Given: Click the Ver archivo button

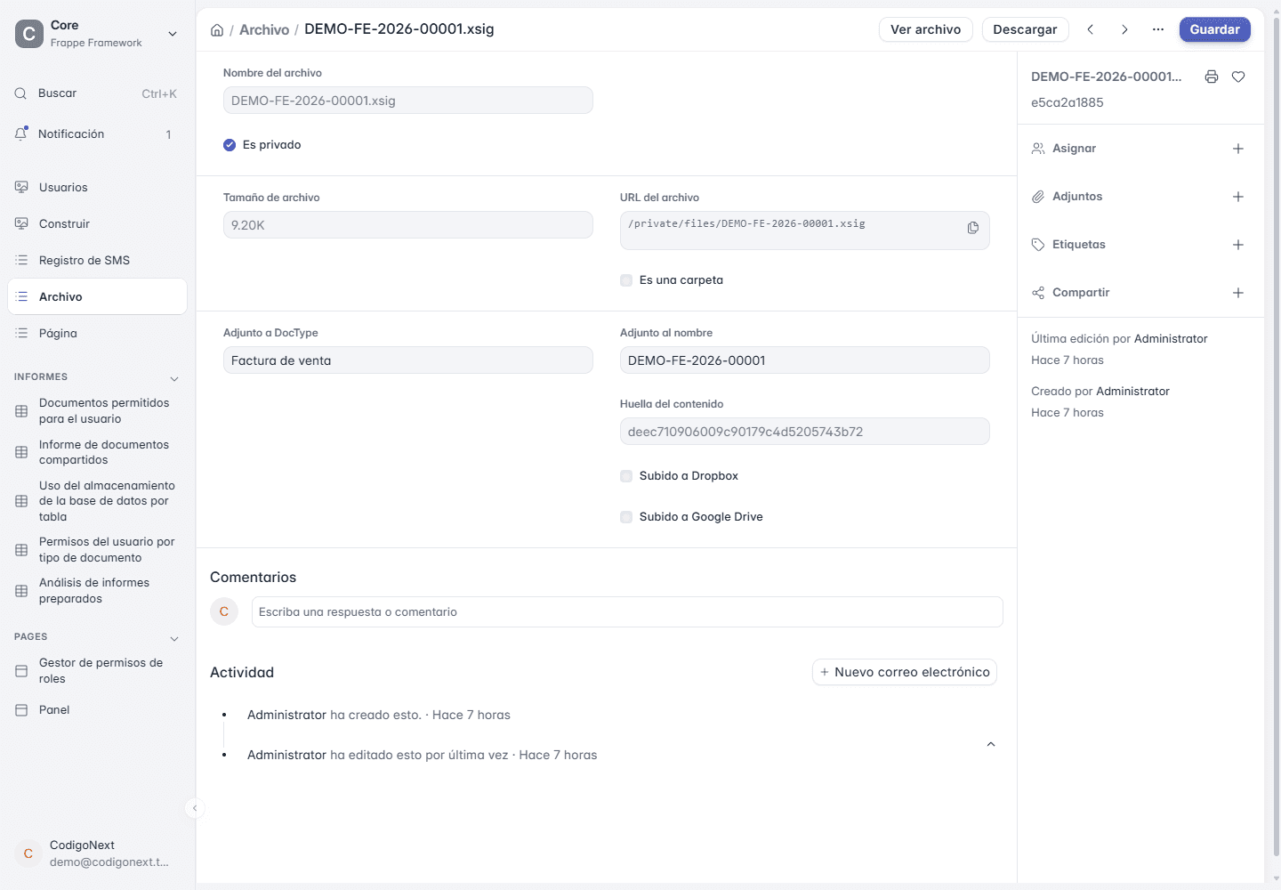Looking at the screenshot, I should point(926,29).
